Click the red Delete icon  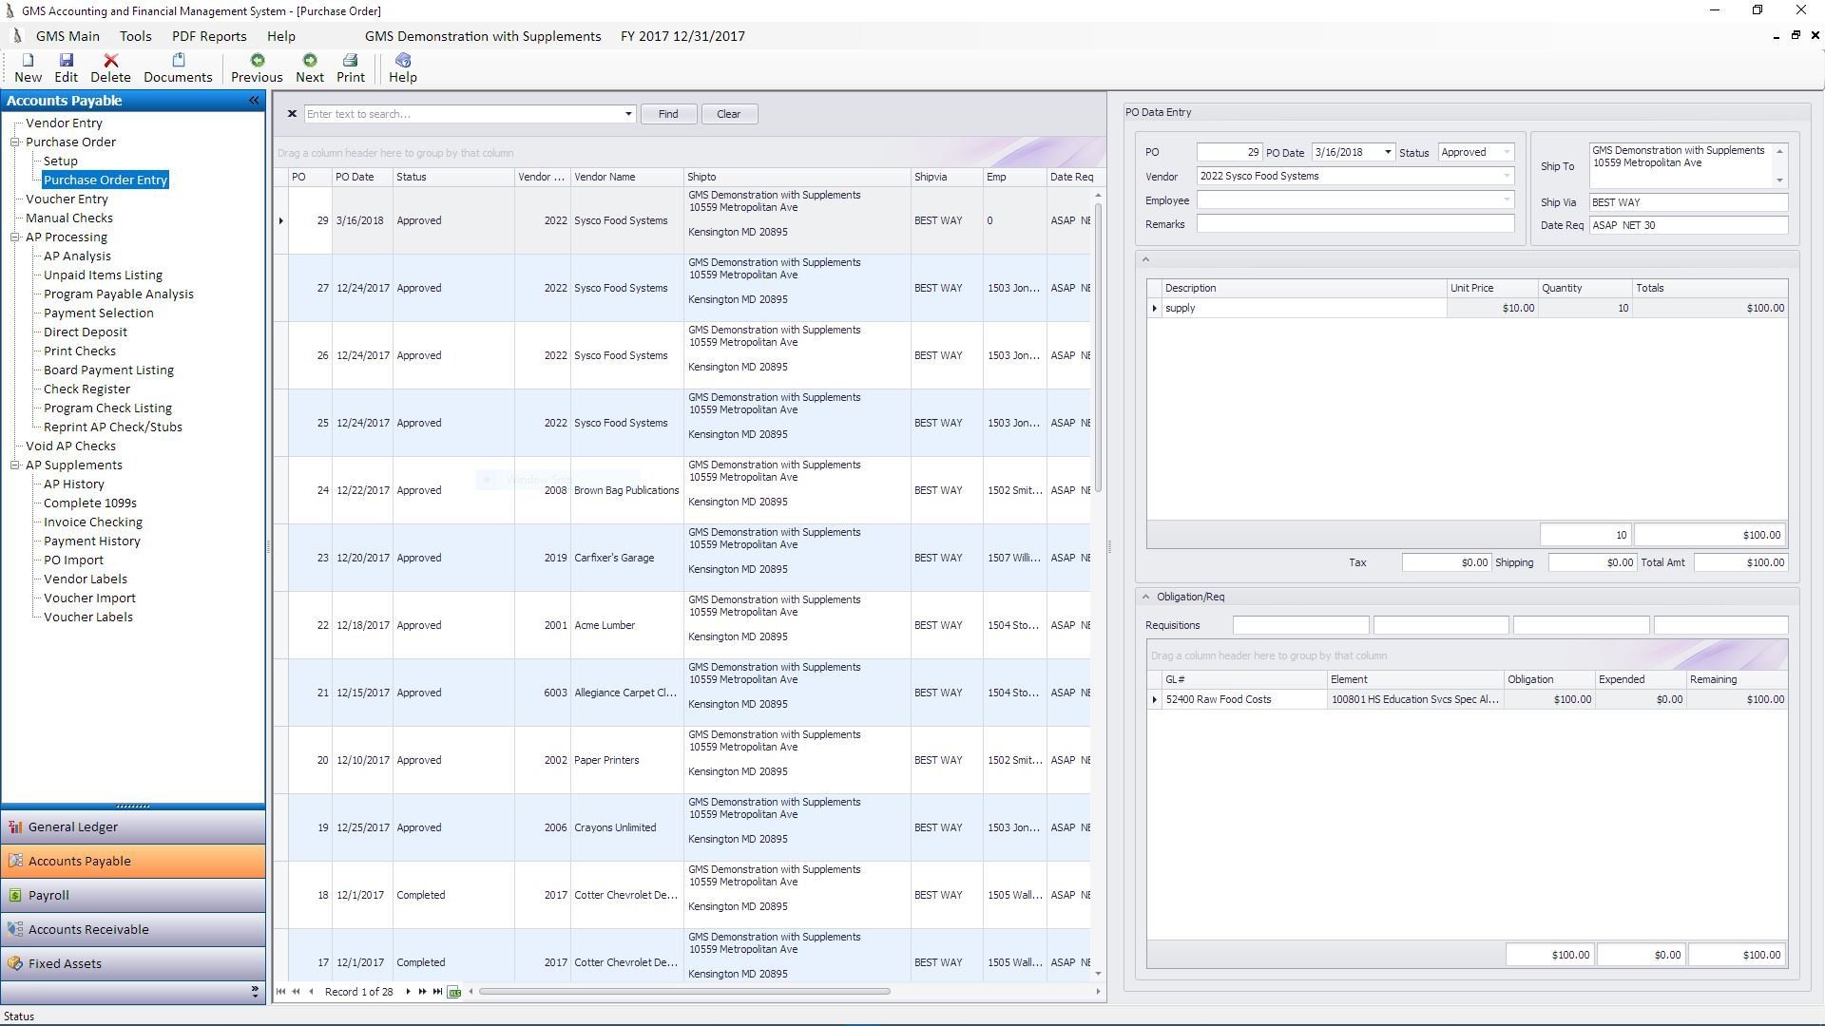click(110, 61)
